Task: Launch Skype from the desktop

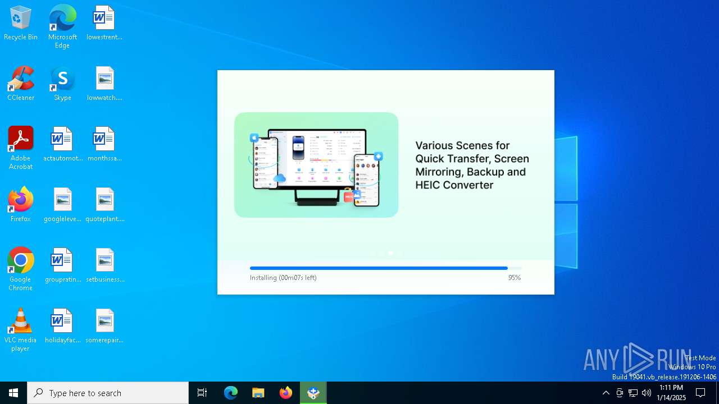Action: point(62,84)
